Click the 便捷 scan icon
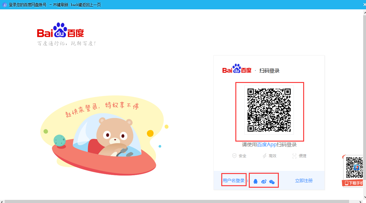366x203 pixels. (294, 156)
